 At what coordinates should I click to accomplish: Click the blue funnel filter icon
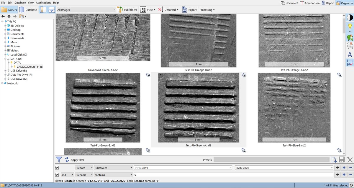59,160
